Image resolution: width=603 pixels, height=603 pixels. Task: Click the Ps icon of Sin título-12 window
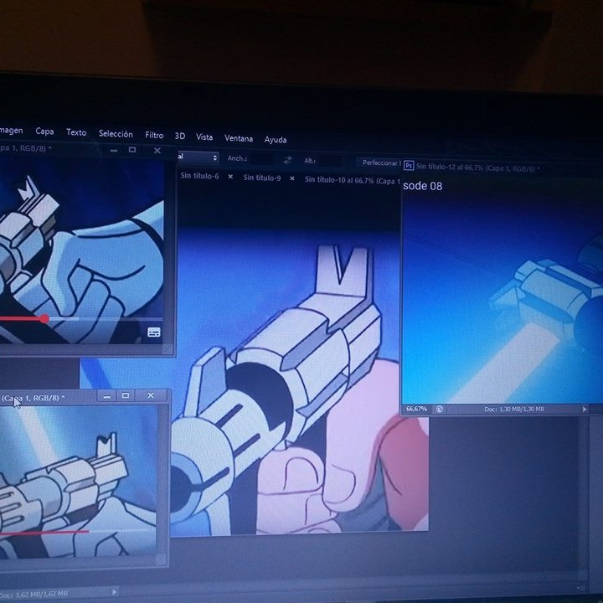point(409,166)
